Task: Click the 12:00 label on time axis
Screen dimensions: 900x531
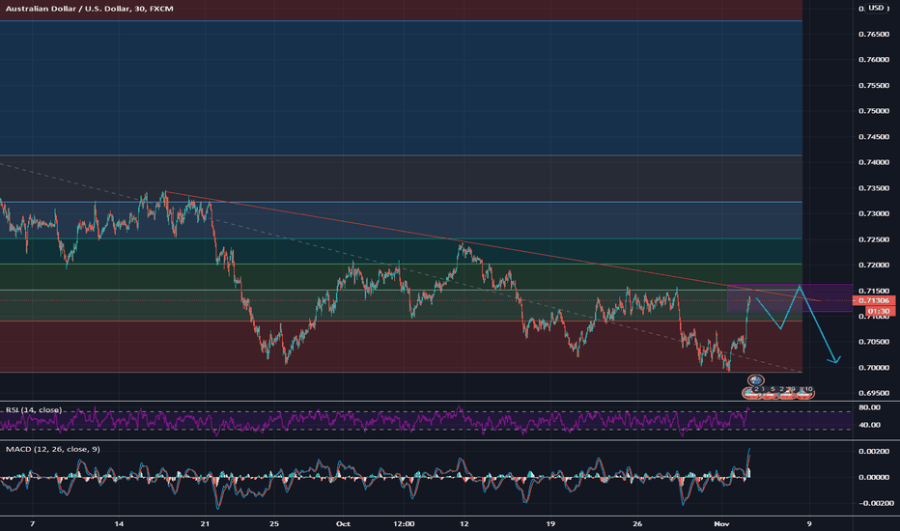Action: (404, 523)
